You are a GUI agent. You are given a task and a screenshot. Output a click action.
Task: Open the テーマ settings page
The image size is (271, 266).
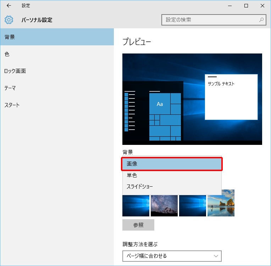57,88
